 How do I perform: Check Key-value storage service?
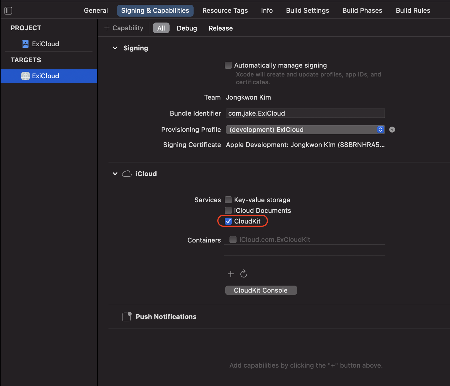tap(228, 200)
